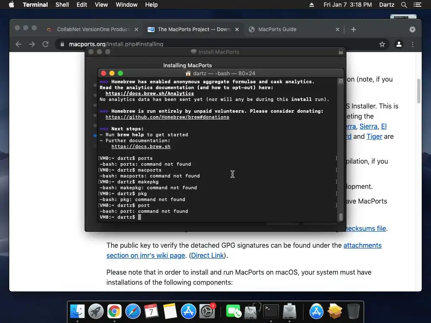
Task: Switch to The MacPorts Project tab
Action: [x=192, y=29]
